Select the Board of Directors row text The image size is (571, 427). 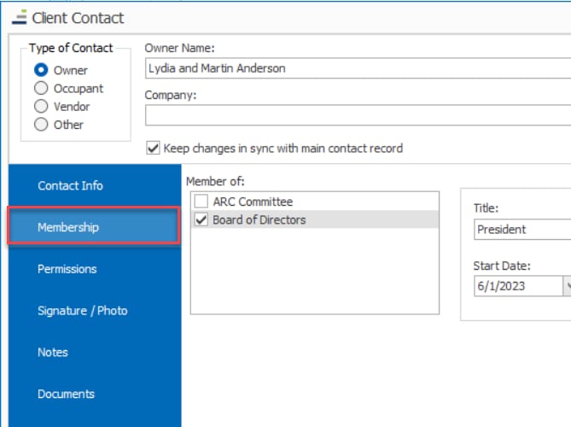click(x=259, y=219)
